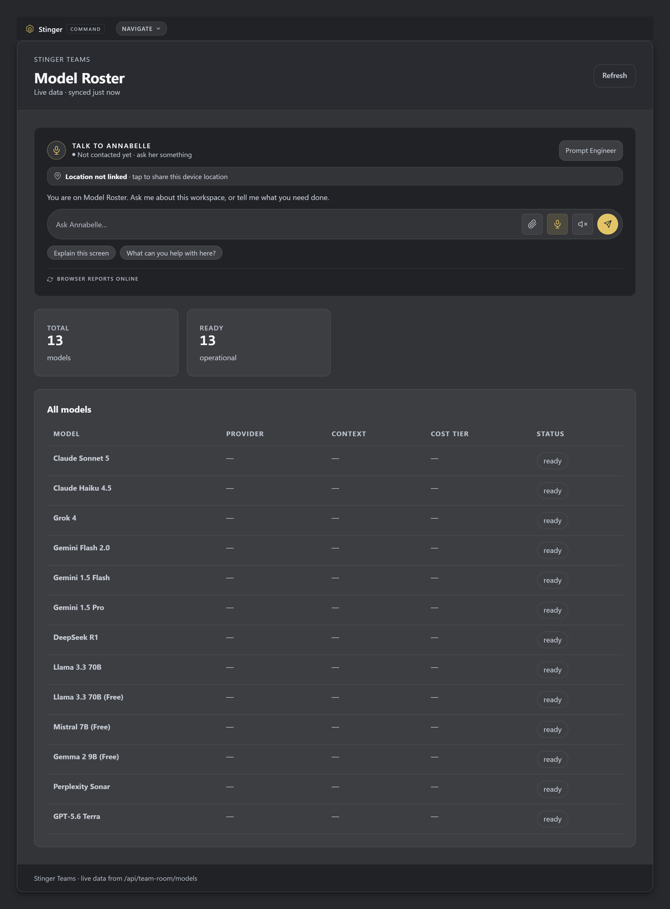This screenshot has width=670, height=909.
Task: Click the Status column header
Action: (x=550, y=434)
